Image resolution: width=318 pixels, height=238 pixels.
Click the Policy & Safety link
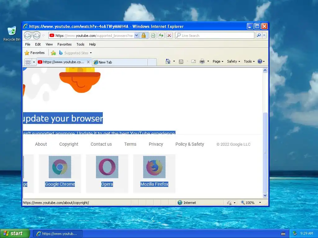click(190, 144)
